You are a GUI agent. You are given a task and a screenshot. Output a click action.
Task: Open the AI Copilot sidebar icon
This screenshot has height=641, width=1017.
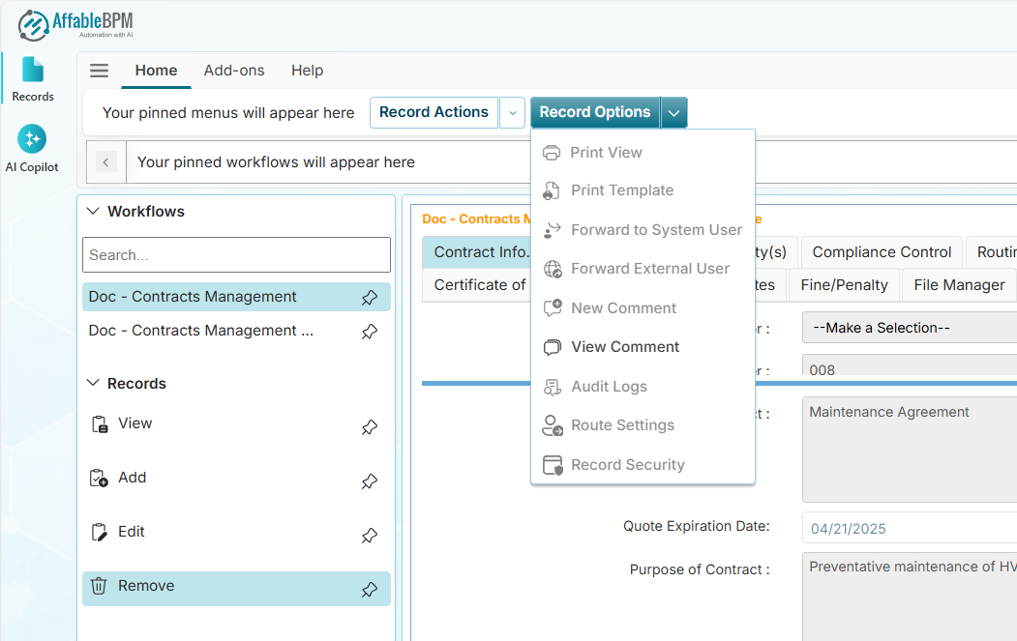click(32, 139)
